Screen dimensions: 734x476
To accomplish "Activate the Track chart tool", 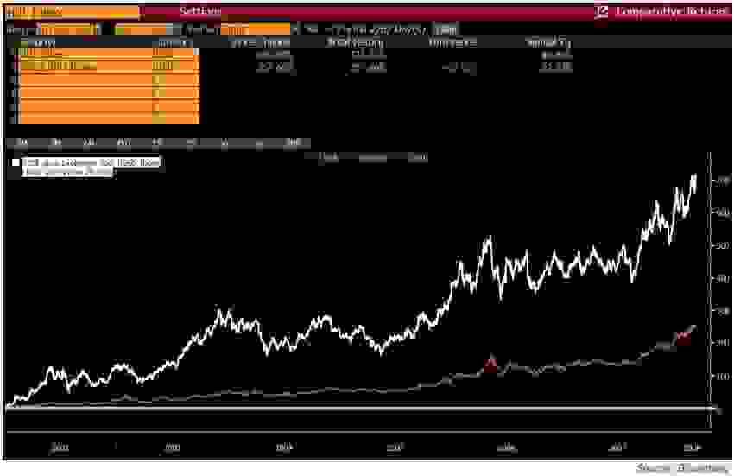I will [327, 158].
